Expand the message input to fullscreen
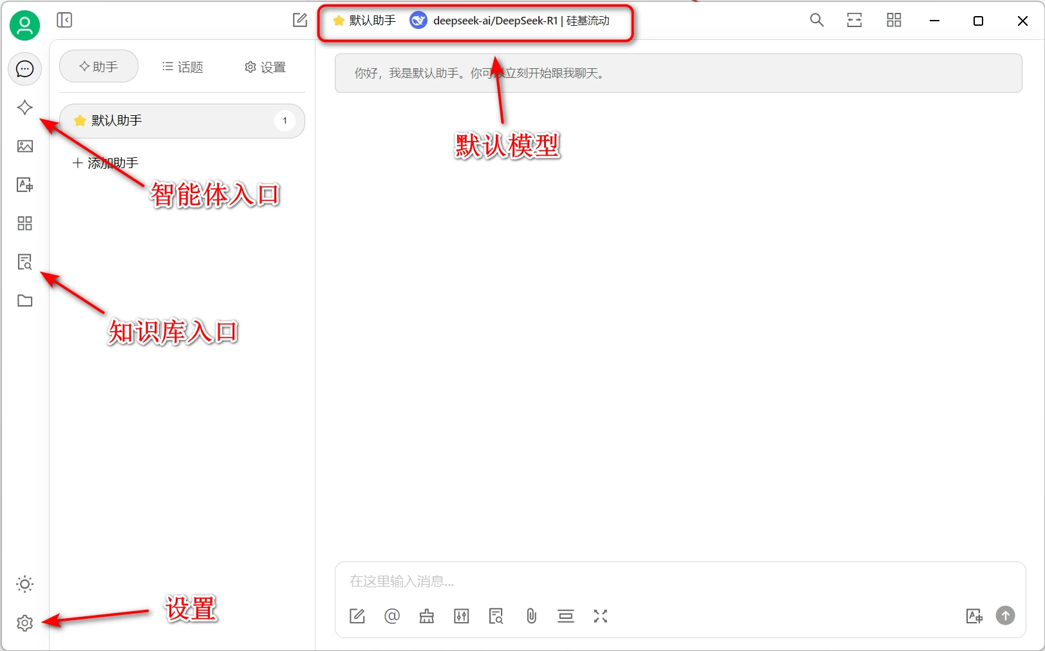The image size is (1045, 651). point(600,616)
